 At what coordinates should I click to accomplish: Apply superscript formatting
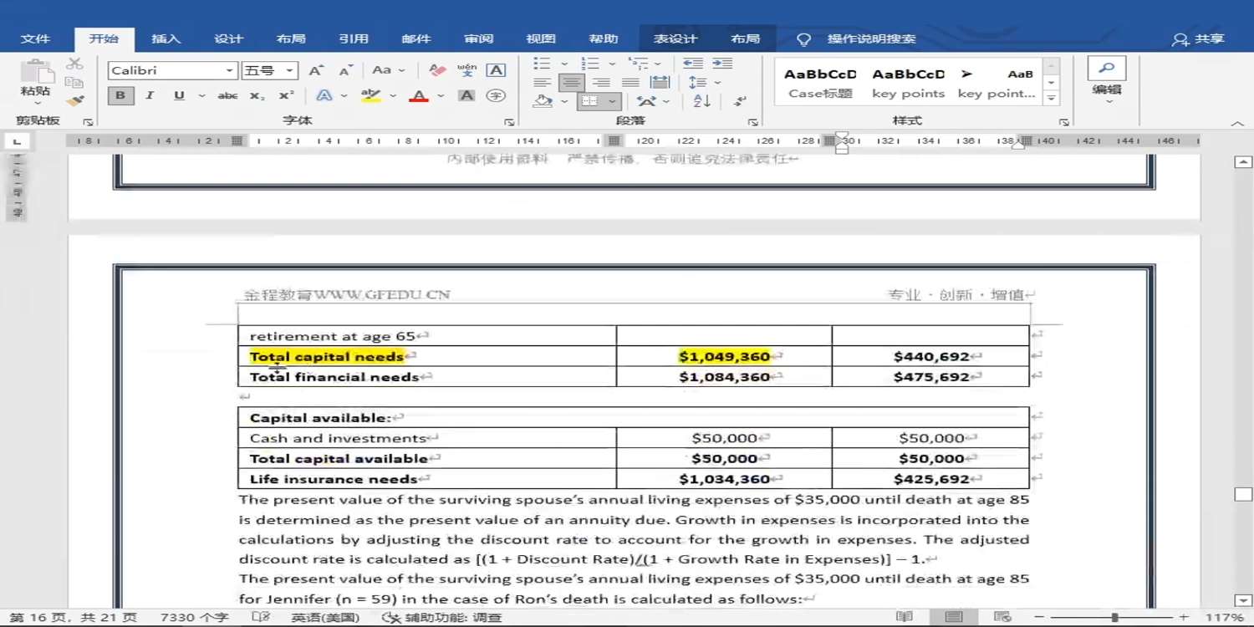point(287,96)
